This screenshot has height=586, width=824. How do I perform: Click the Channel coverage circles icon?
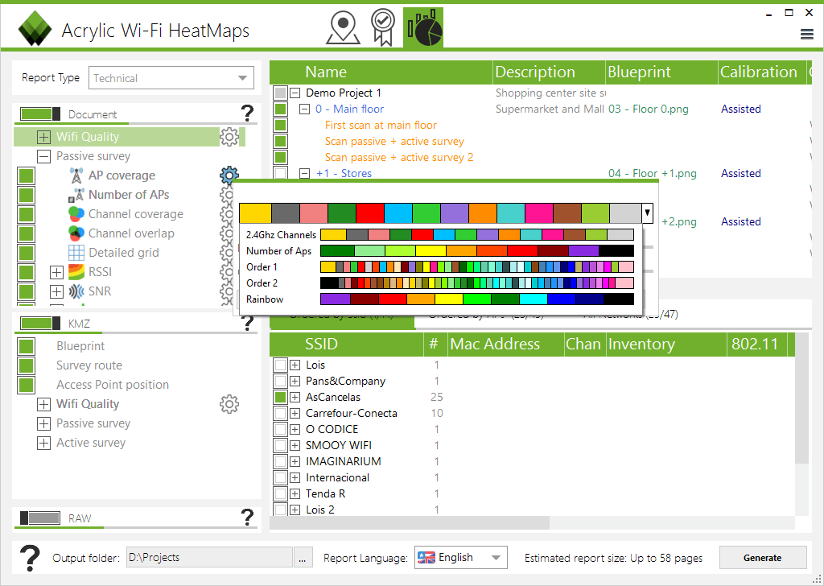point(76,214)
